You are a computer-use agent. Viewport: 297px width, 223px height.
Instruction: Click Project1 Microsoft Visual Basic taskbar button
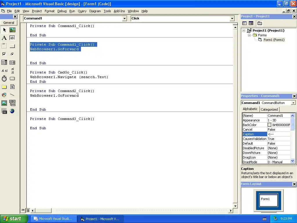pyautogui.click(x=100, y=219)
